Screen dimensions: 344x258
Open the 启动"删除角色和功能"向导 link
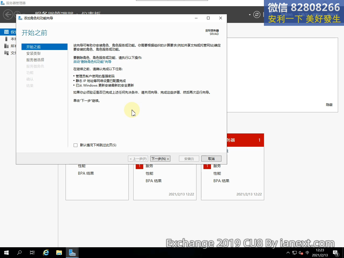coord(92,62)
